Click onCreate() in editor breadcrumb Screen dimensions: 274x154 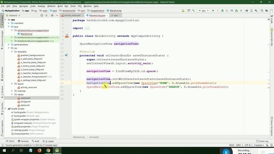[x=94, y=137]
